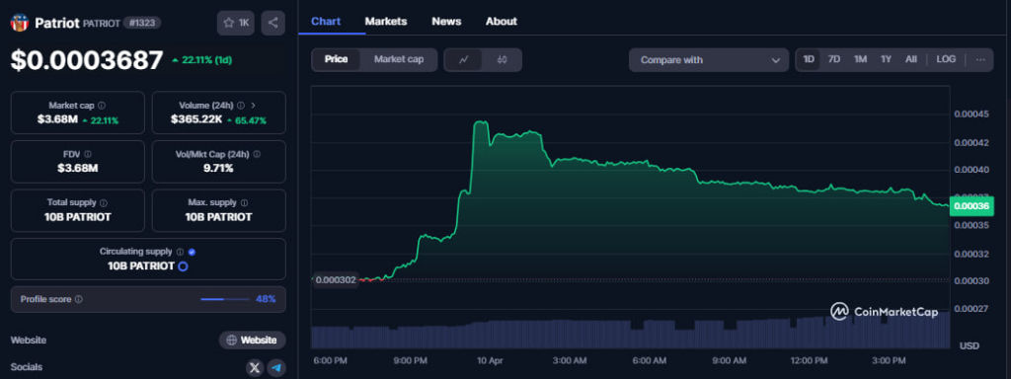Toggle chart to Price view
This screenshot has height=379, width=1011.
click(x=336, y=59)
